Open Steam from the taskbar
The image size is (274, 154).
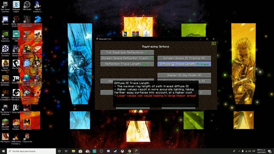coord(115,151)
